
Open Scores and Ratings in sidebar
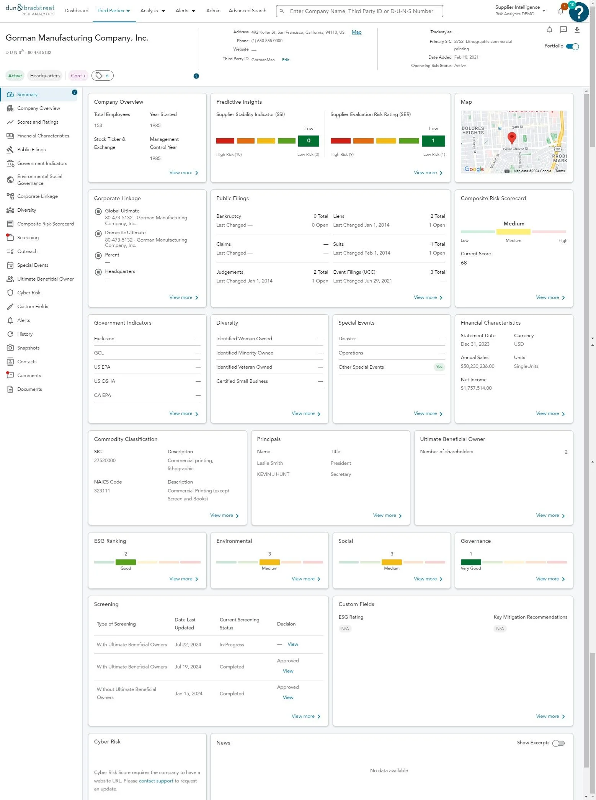tap(39, 122)
